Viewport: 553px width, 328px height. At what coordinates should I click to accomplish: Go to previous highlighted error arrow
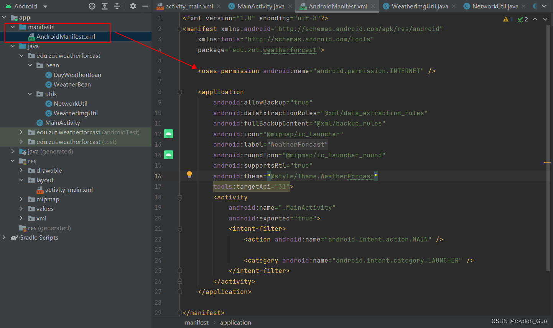coord(535,19)
